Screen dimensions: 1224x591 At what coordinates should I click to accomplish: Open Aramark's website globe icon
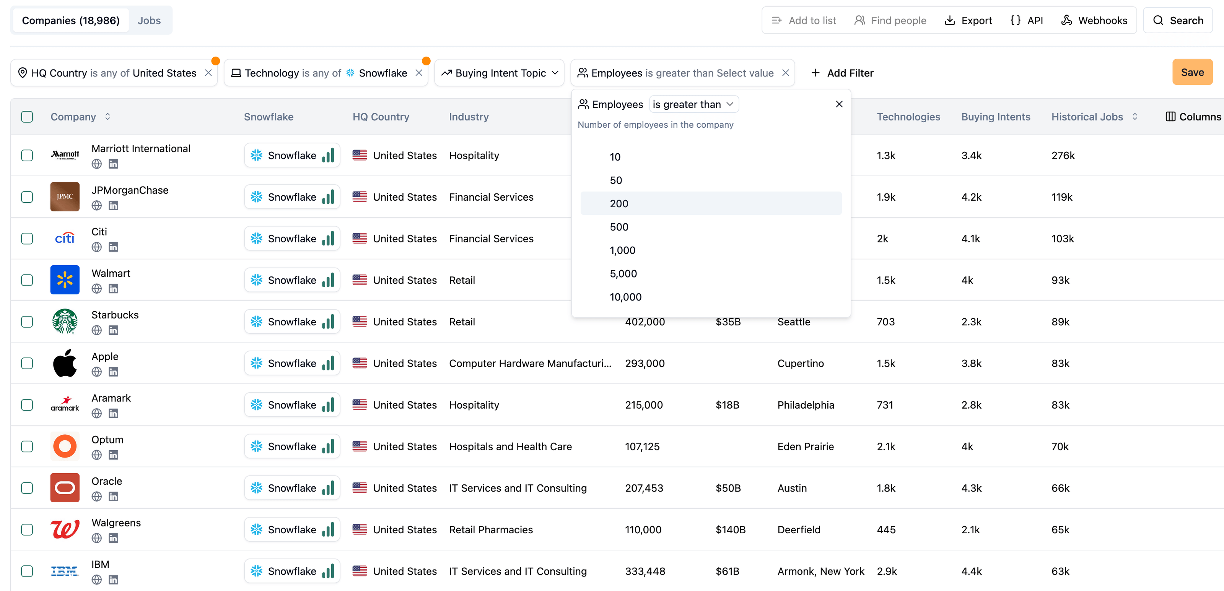[96, 414]
